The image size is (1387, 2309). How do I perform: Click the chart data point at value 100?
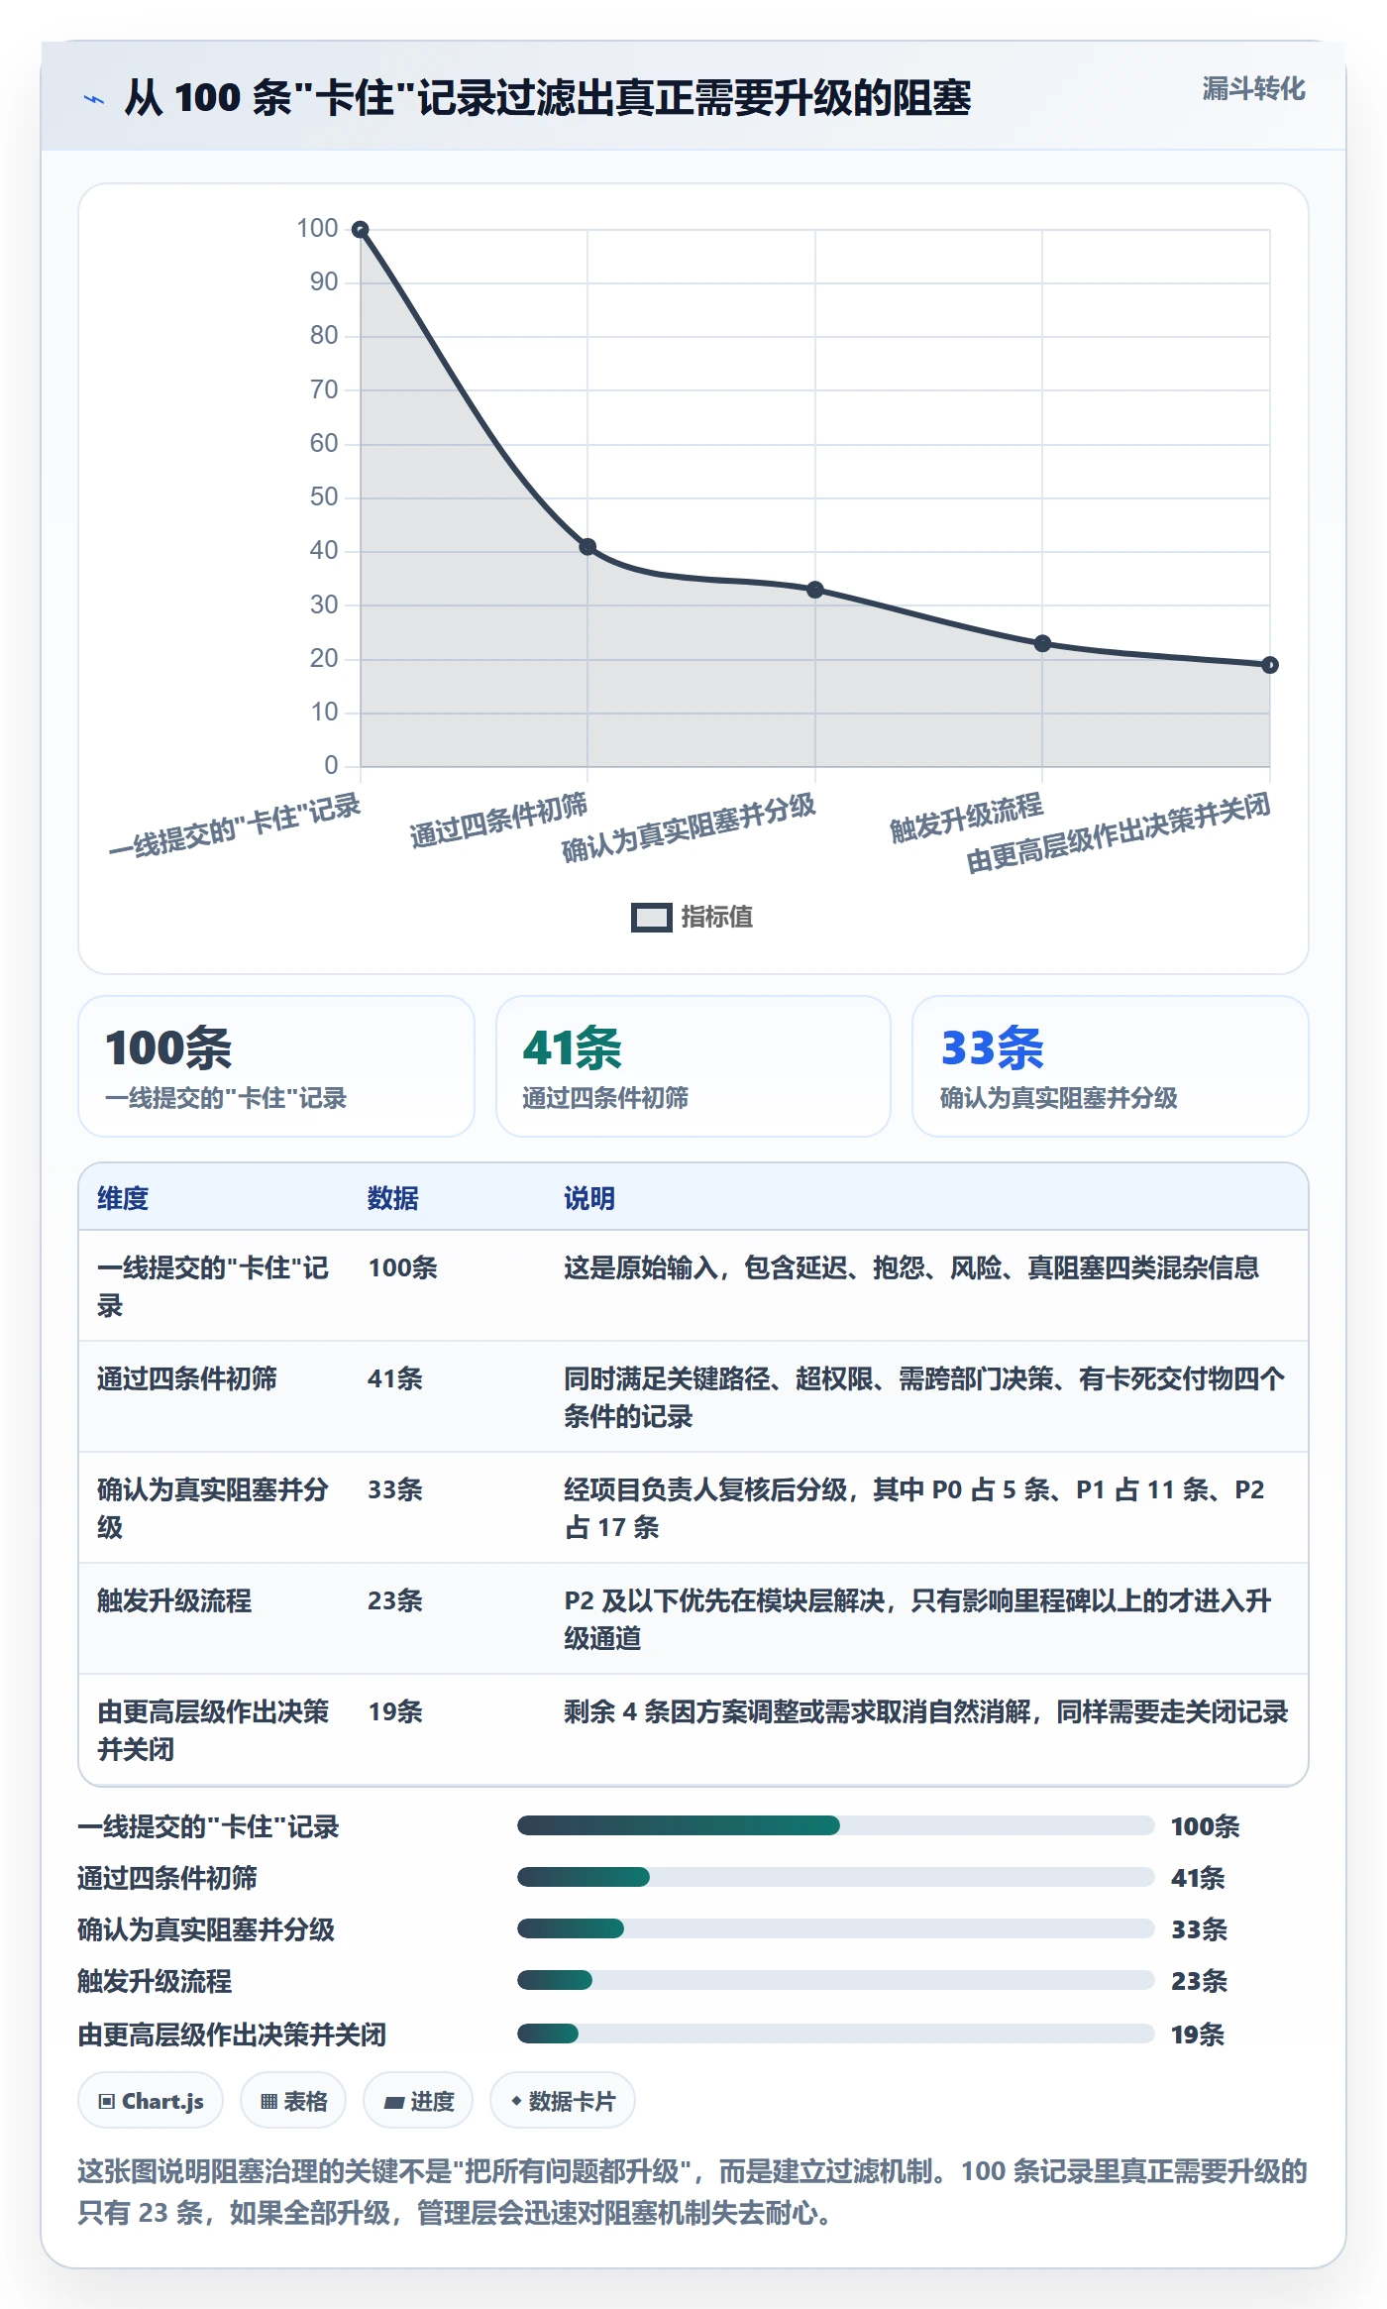click(361, 230)
